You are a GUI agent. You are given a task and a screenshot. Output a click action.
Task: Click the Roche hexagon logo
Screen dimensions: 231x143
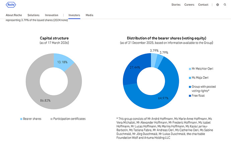(x=11, y=5)
